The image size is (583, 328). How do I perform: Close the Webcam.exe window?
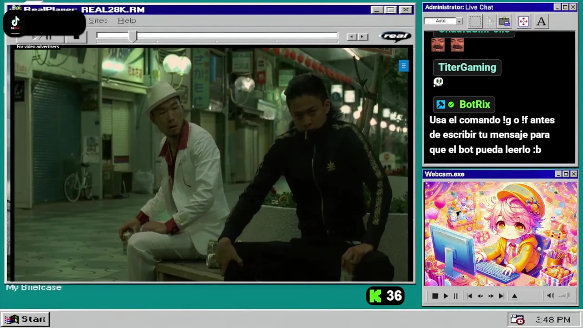point(574,174)
